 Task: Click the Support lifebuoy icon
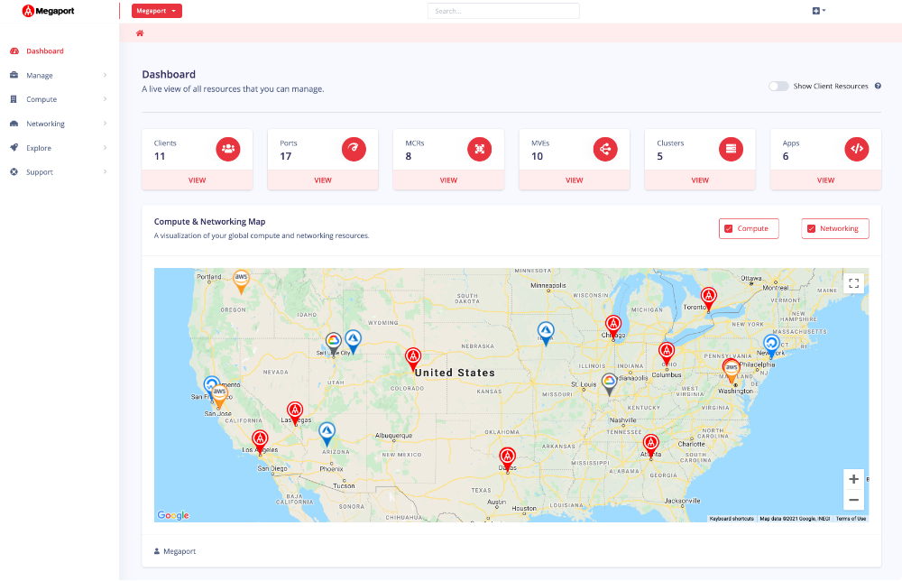coord(14,172)
